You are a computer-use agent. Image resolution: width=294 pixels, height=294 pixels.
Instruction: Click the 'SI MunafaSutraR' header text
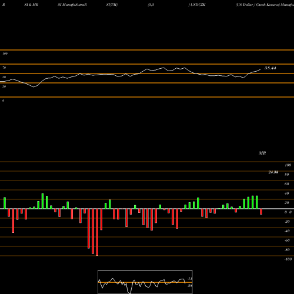72,5
